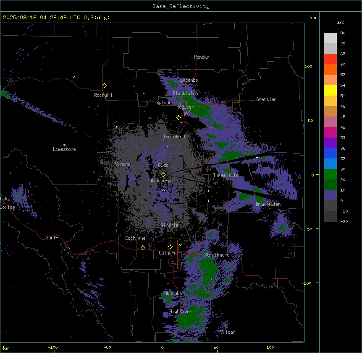Select the light gray 80 dBZ legend swatch
The height and width of the screenshot is (353, 362).
330,38
